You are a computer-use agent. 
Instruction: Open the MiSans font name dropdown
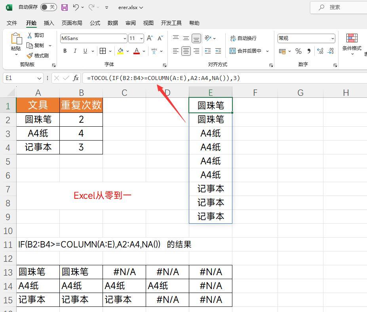(125, 38)
